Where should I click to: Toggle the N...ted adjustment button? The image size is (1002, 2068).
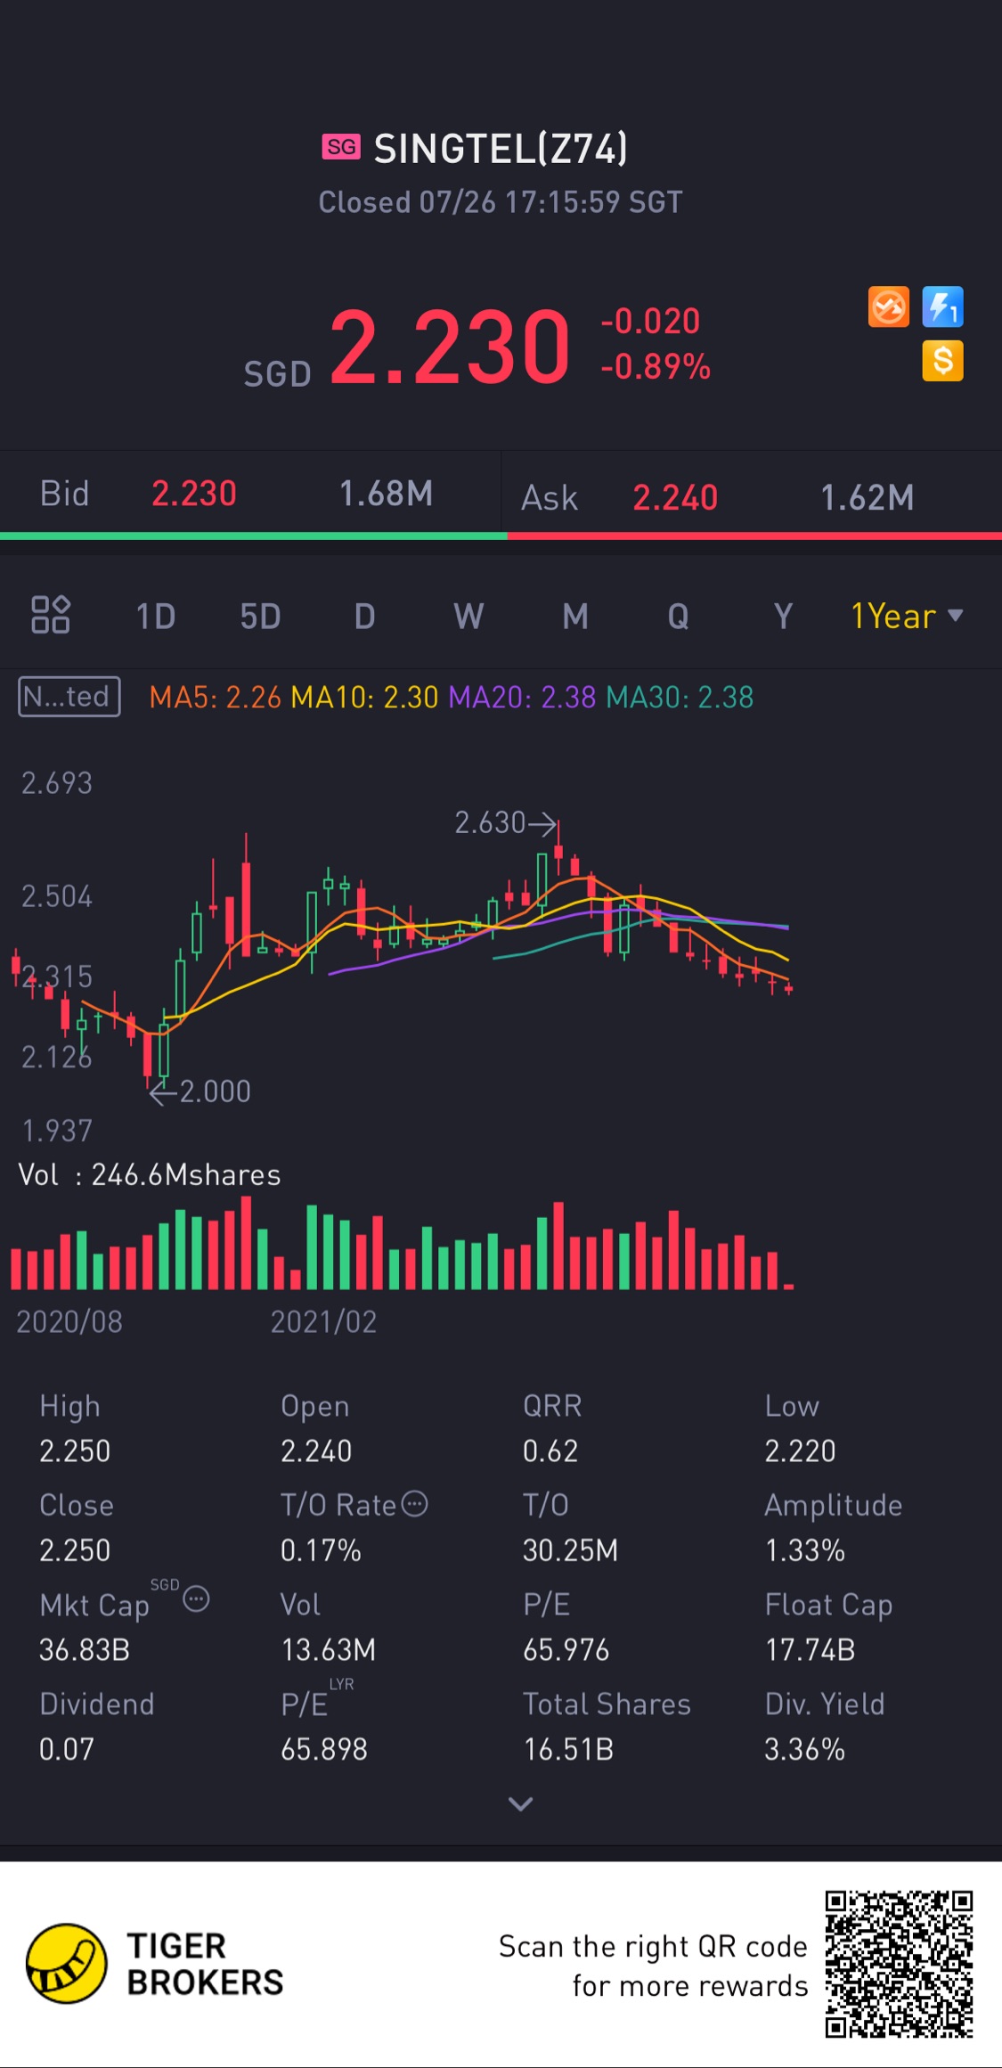tap(69, 697)
